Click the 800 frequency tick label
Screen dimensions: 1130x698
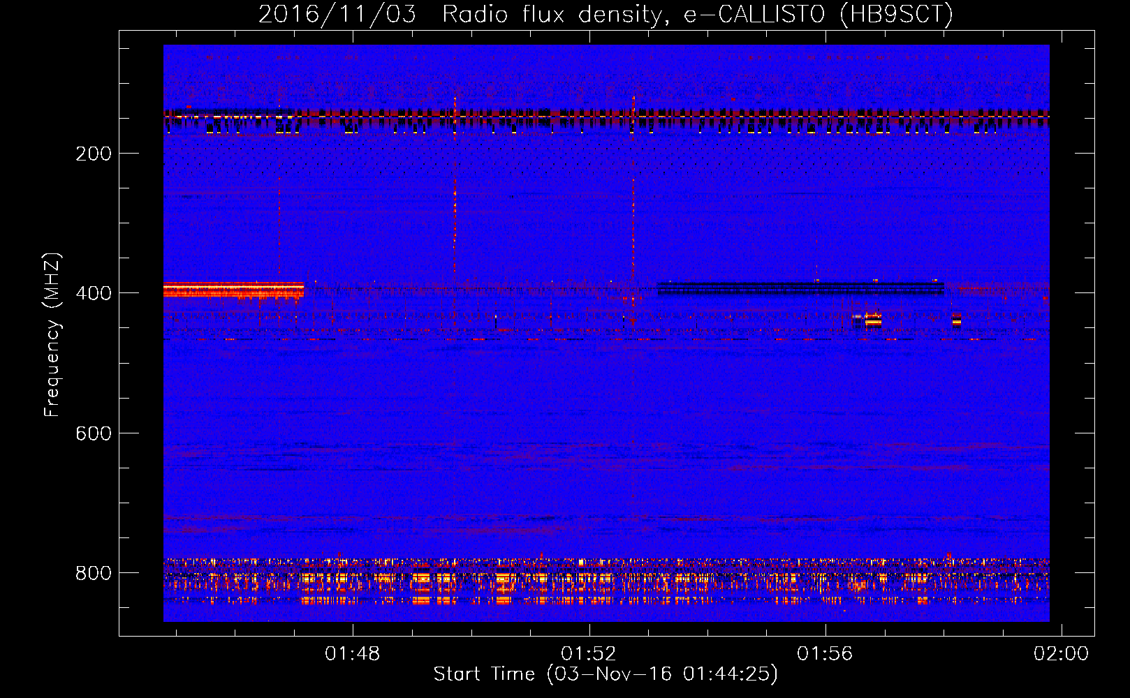tap(94, 573)
